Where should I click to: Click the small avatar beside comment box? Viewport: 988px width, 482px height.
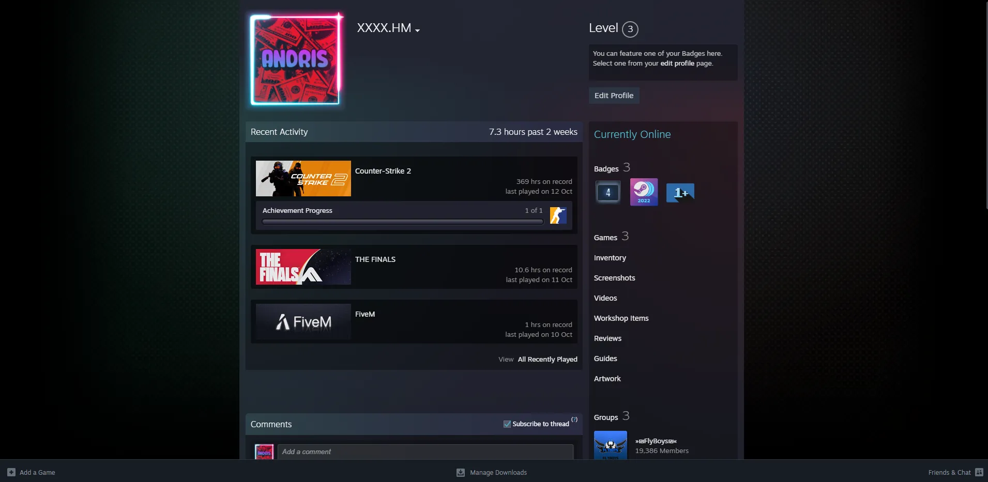[x=264, y=452]
